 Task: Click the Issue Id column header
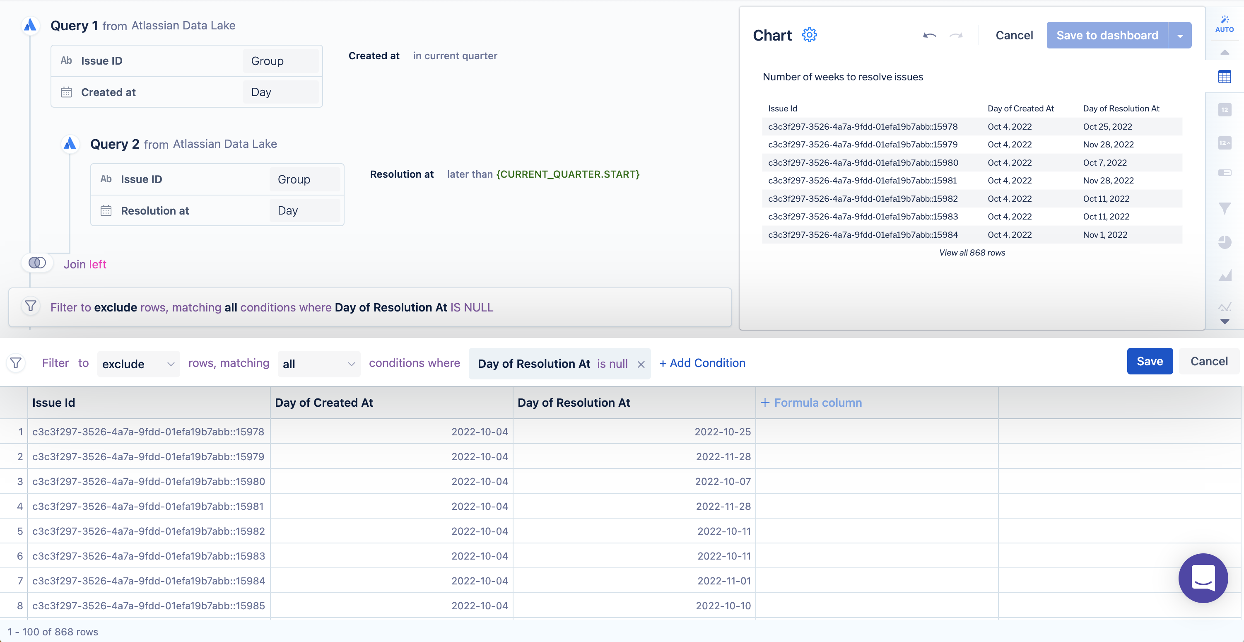pyautogui.click(x=53, y=403)
